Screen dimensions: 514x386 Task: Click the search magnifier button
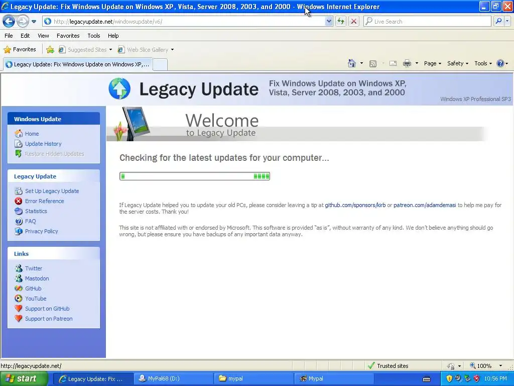pyautogui.click(x=498, y=21)
